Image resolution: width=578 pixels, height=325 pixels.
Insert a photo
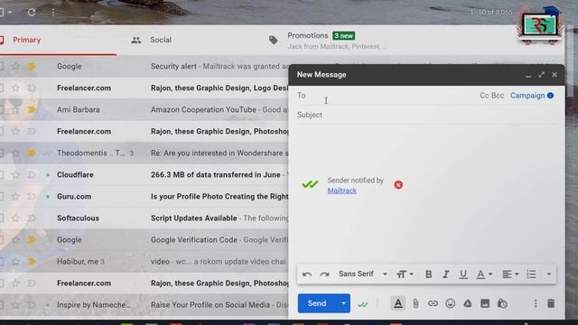pyautogui.click(x=485, y=303)
